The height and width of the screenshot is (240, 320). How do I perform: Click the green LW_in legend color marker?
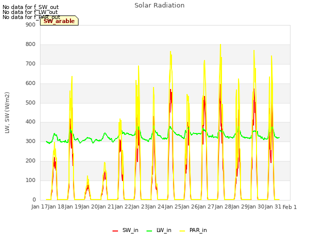tap(149, 231)
